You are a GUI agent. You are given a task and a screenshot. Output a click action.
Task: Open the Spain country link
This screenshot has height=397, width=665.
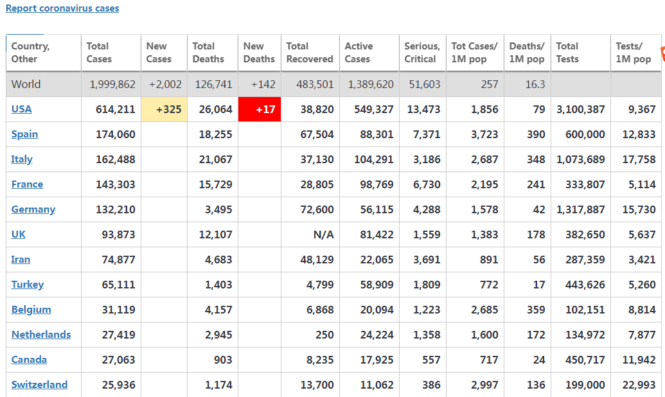click(x=24, y=134)
